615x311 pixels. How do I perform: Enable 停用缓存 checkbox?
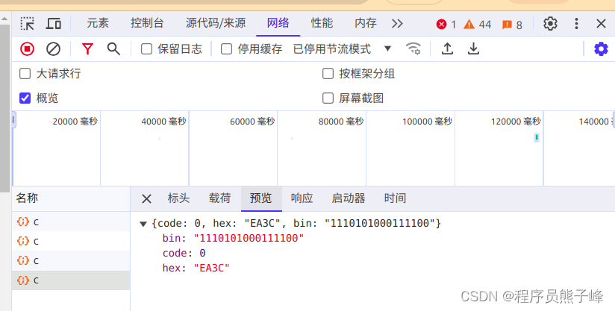(226, 49)
